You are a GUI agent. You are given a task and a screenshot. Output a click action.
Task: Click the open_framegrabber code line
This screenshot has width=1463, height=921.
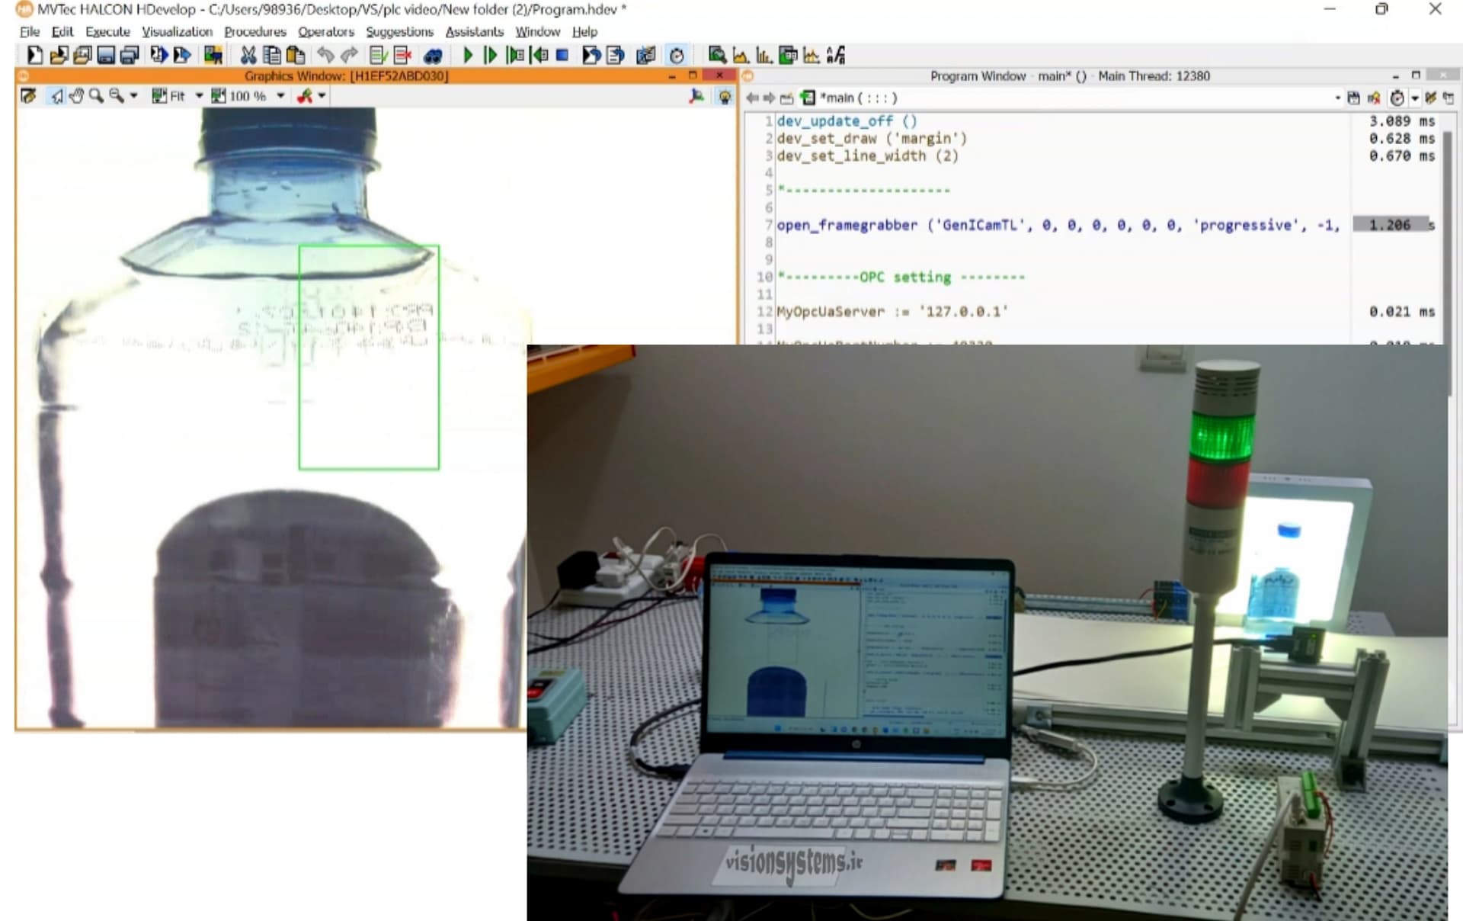coord(1058,225)
